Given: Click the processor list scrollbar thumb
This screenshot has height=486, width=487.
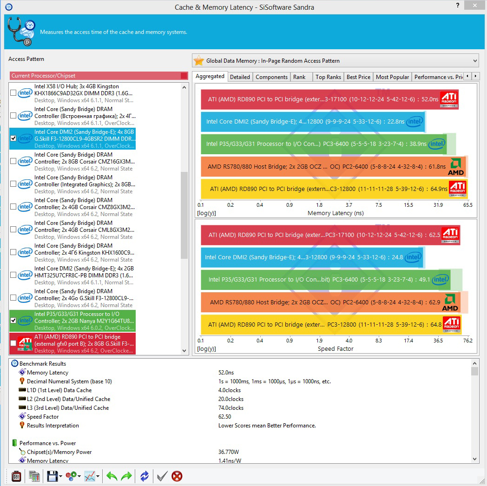Looking at the screenshot, I should (184, 215).
